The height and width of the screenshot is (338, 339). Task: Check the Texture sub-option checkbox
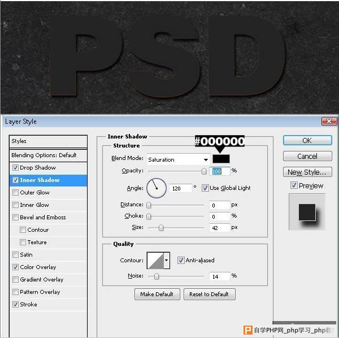(x=23, y=242)
